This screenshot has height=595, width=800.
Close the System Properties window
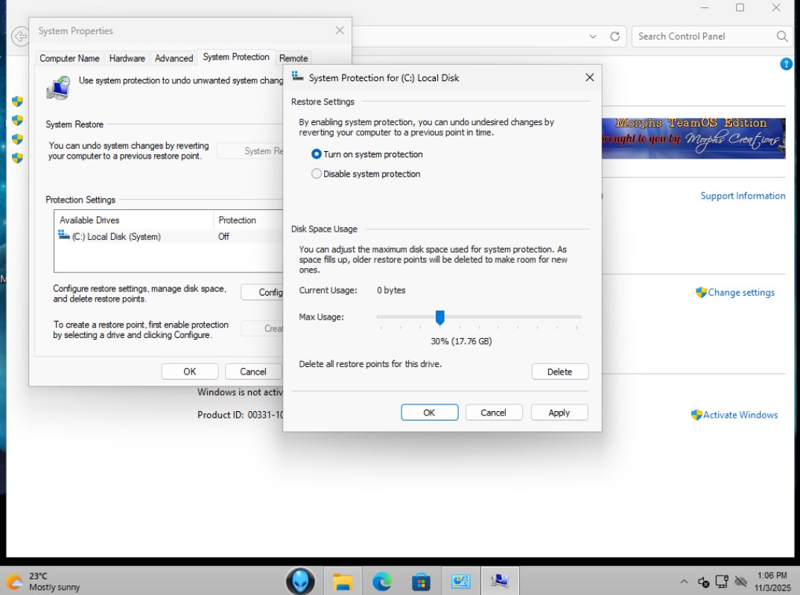(x=340, y=31)
